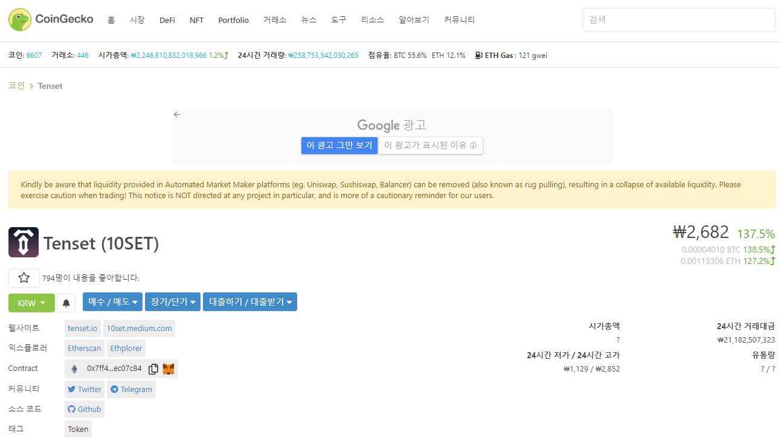
Task: Click the 0.00113306 ETH price
Action: pos(711,262)
